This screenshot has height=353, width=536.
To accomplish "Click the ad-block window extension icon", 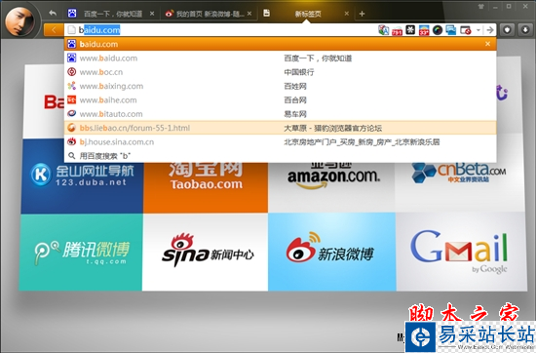I will [466, 30].
